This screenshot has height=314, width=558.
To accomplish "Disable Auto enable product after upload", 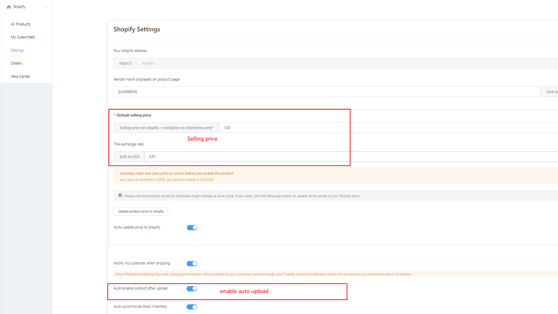I will [192, 289].
